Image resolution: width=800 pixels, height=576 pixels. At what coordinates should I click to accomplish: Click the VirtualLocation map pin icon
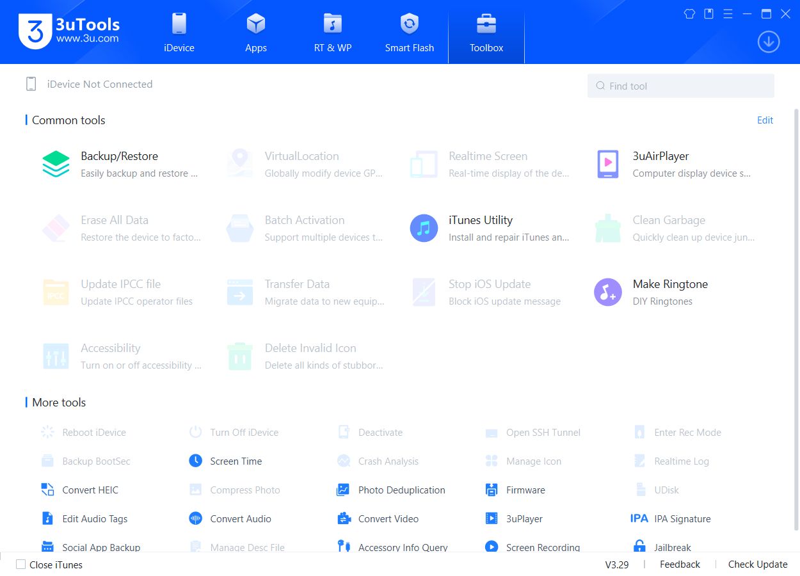(240, 164)
